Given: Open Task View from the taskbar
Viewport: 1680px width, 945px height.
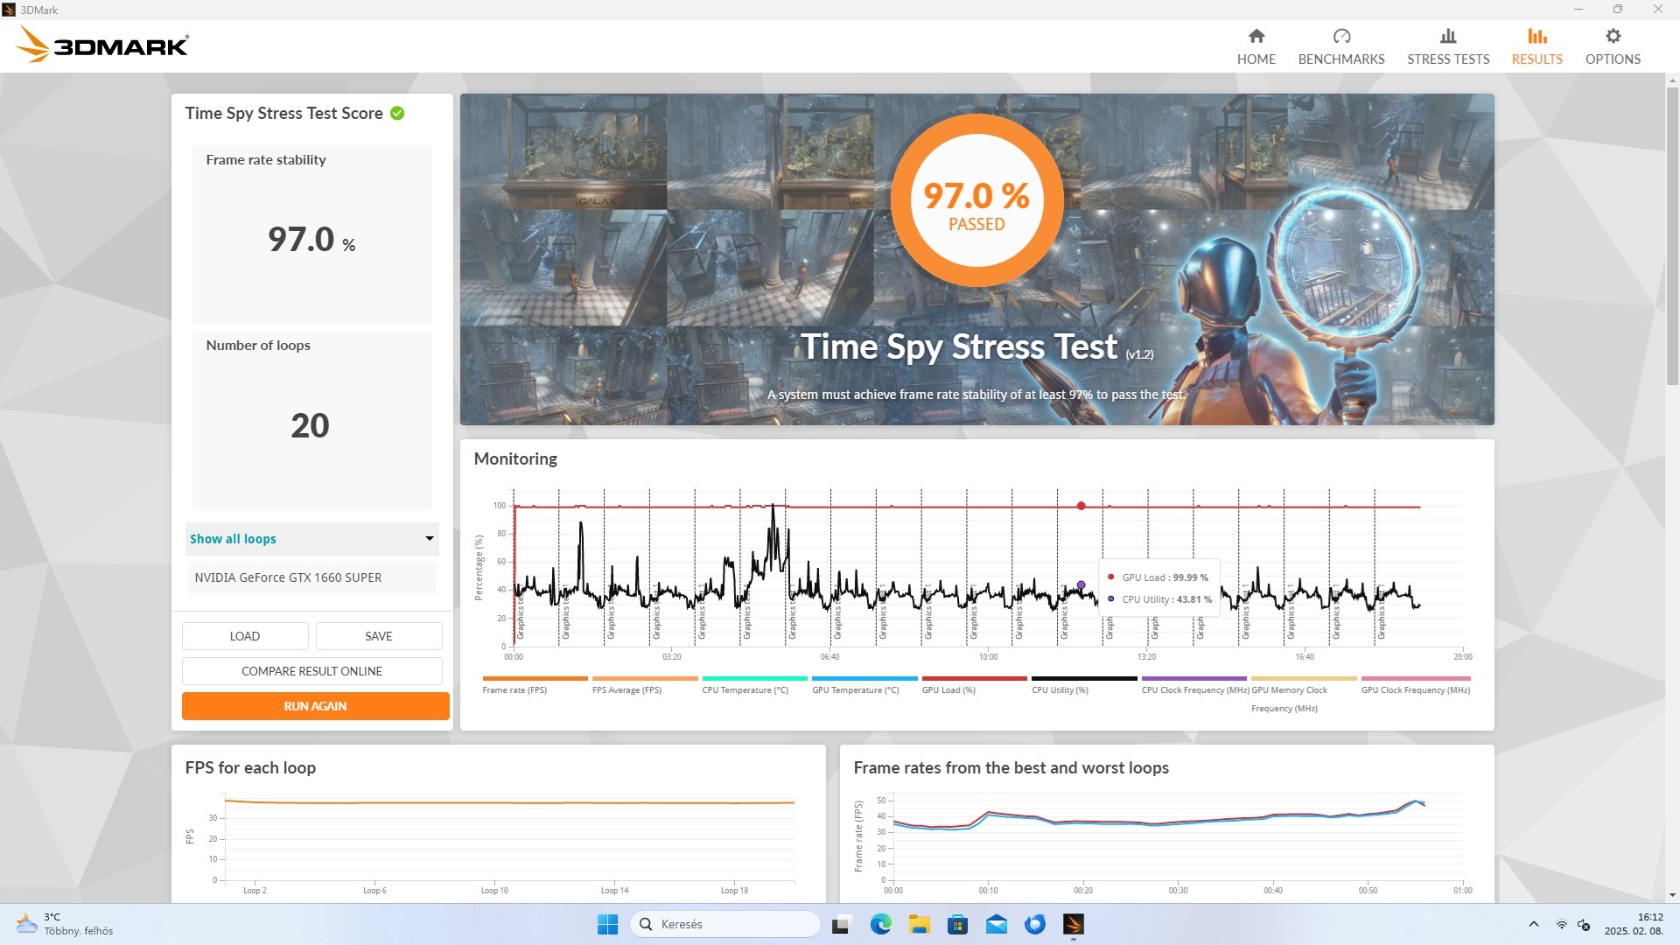Looking at the screenshot, I should click(841, 924).
